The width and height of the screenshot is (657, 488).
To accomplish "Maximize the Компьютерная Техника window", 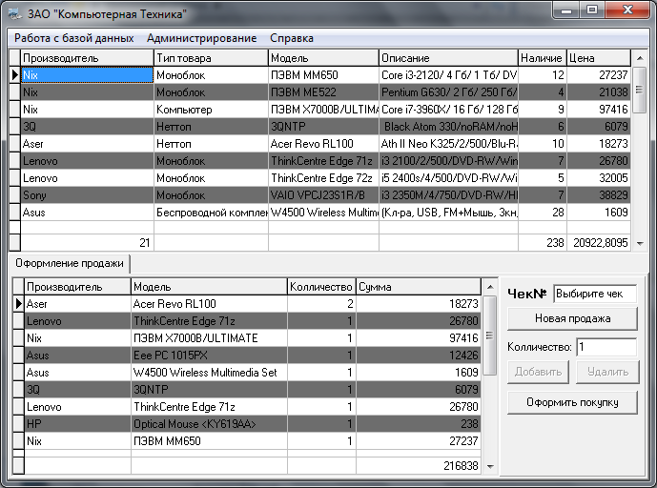I will point(591,10).
